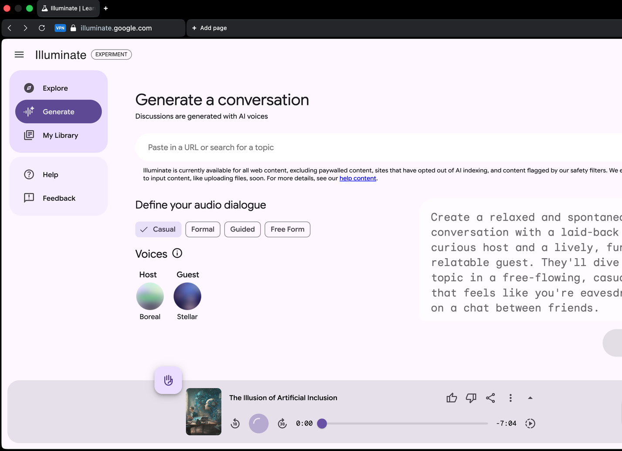Choose the Guided dialogue style

(x=242, y=229)
